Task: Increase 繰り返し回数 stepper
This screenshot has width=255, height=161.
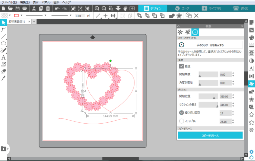Action: coord(233,112)
